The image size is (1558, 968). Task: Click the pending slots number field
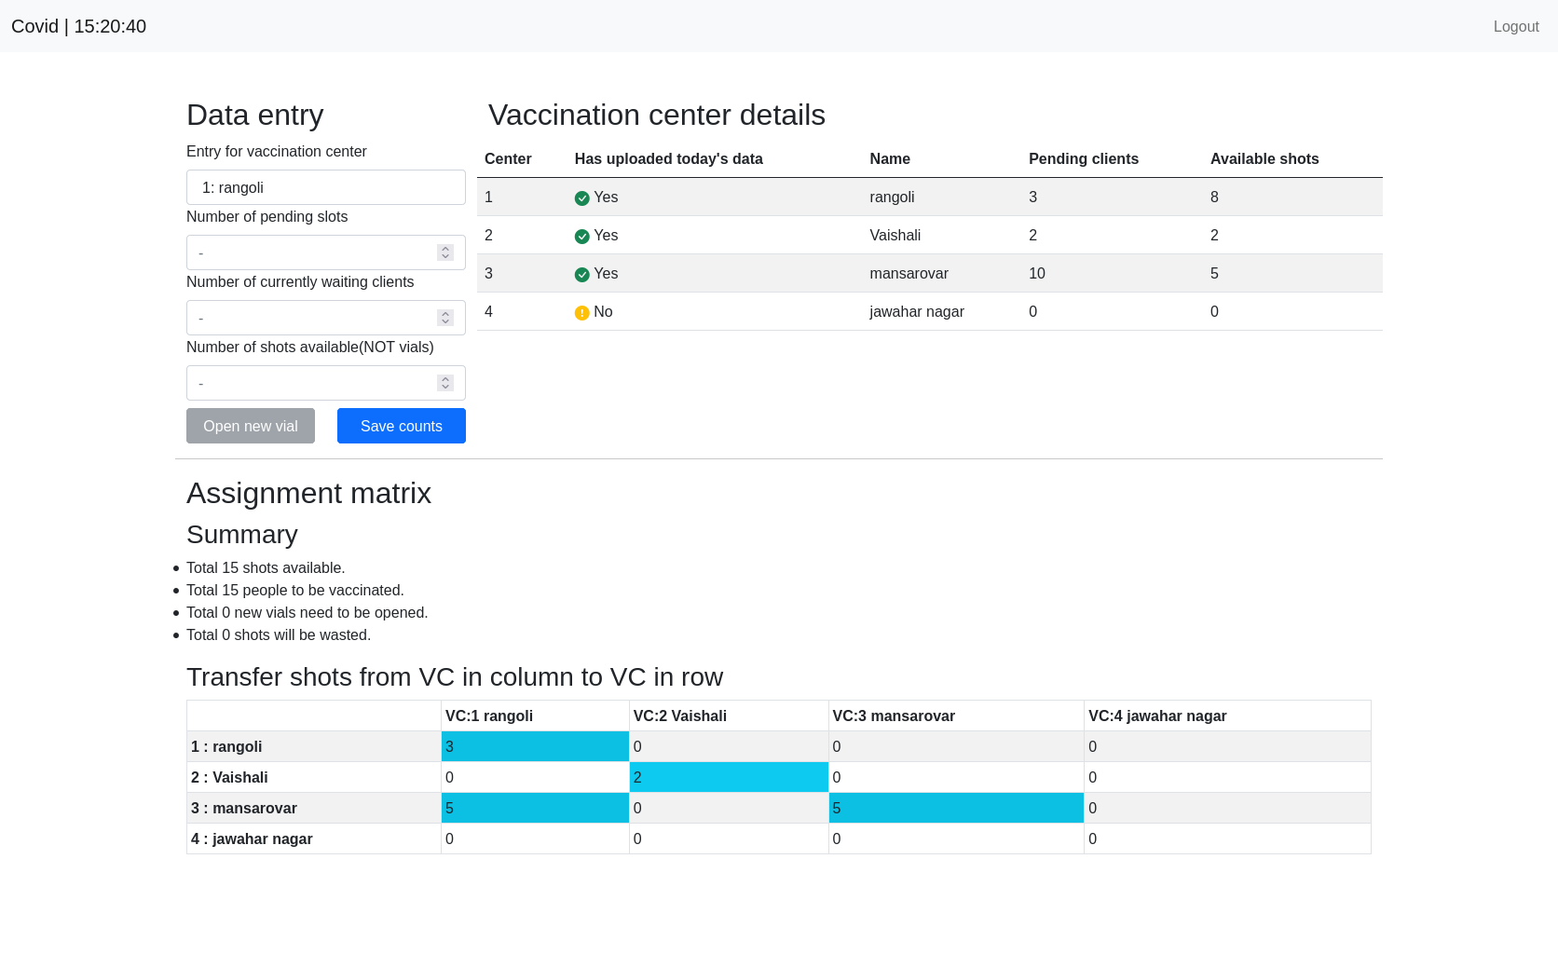pyautogui.click(x=326, y=252)
